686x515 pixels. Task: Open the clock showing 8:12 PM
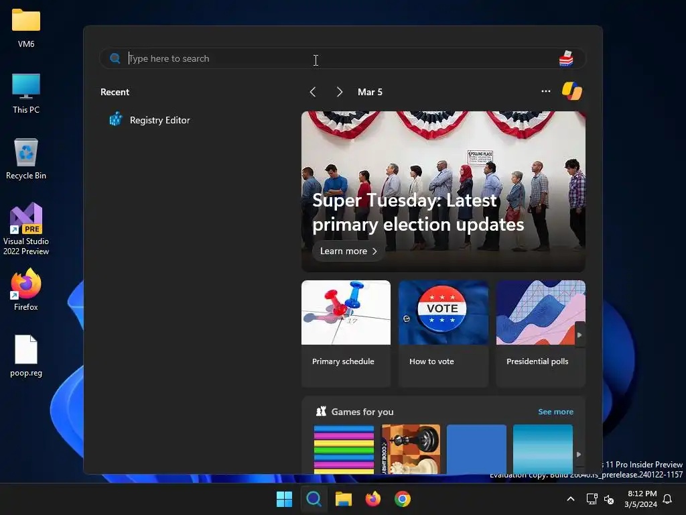(x=640, y=499)
